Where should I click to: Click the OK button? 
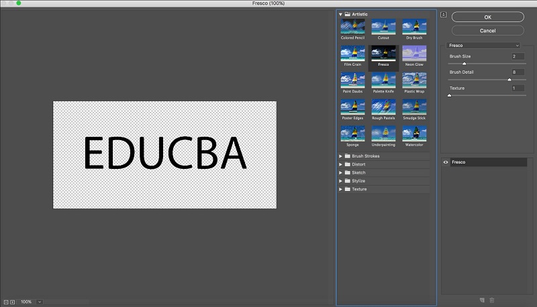(x=488, y=17)
